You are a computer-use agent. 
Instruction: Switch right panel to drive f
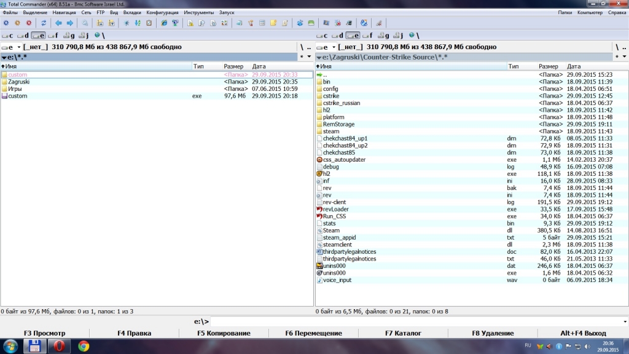(367, 35)
